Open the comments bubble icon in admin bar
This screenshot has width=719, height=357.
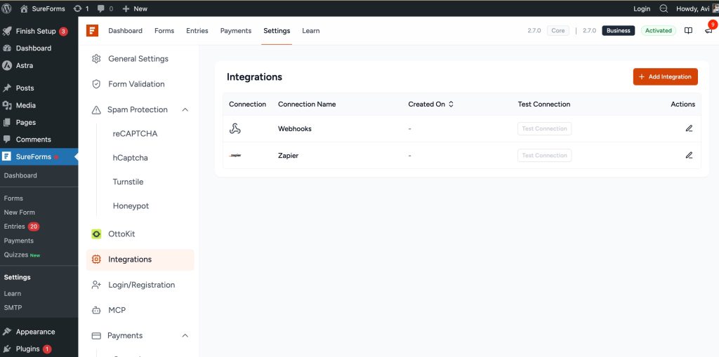coord(101,8)
